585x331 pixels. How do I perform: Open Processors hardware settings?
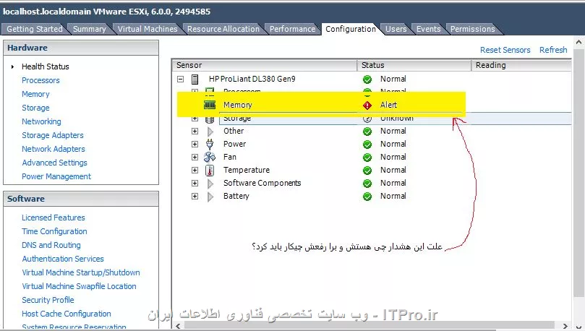pos(40,80)
